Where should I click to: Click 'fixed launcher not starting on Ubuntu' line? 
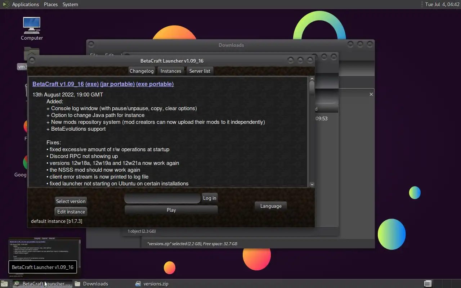point(117,184)
